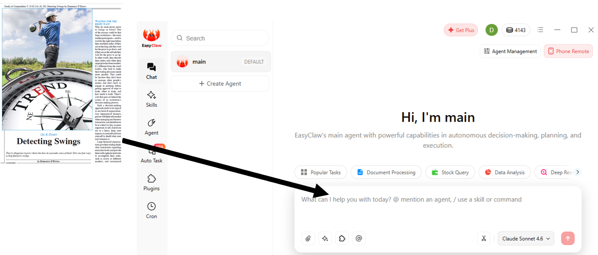This screenshot has height=255, width=598.
Task: Click the Get Plus button
Action: coord(461,30)
